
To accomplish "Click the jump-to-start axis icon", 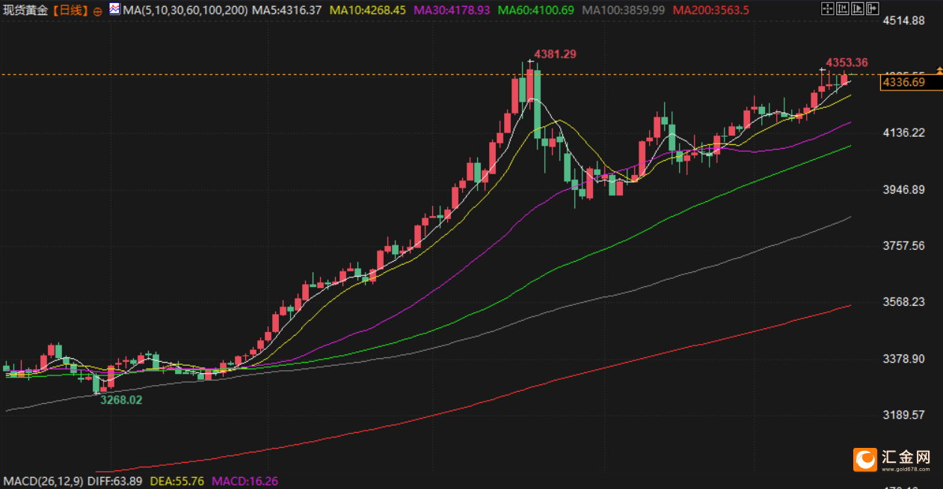I will point(843,8).
